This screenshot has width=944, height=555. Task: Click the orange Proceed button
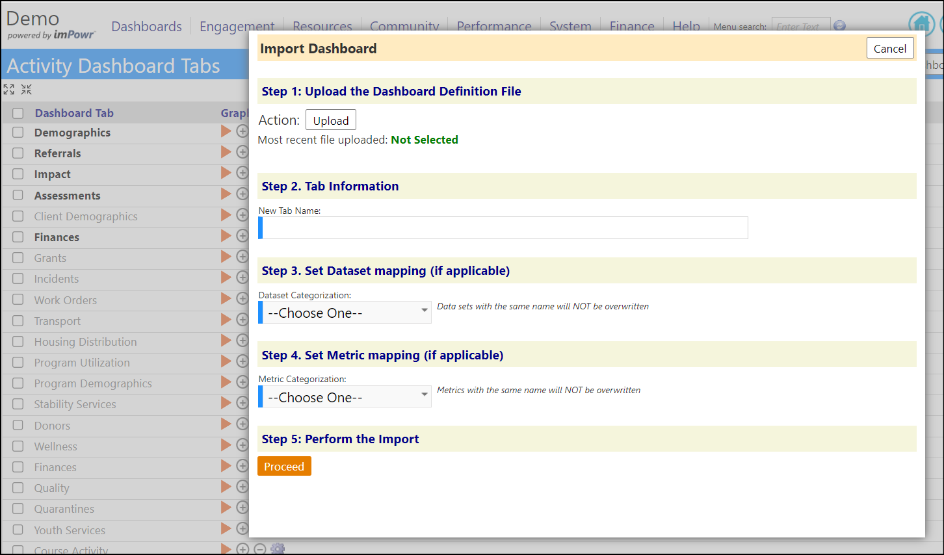(284, 466)
